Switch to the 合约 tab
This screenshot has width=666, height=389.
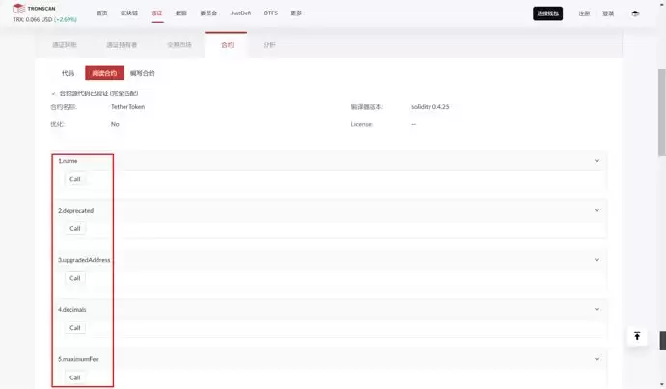click(x=227, y=45)
